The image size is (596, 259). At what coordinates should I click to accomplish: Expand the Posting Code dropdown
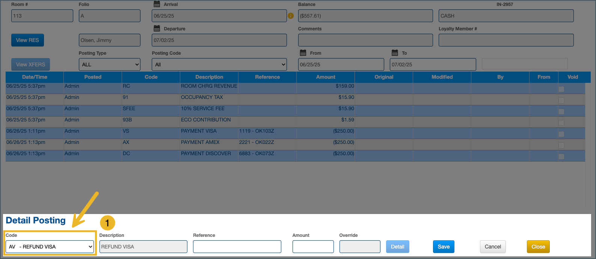pyautogui.click(x=219, y=64)
